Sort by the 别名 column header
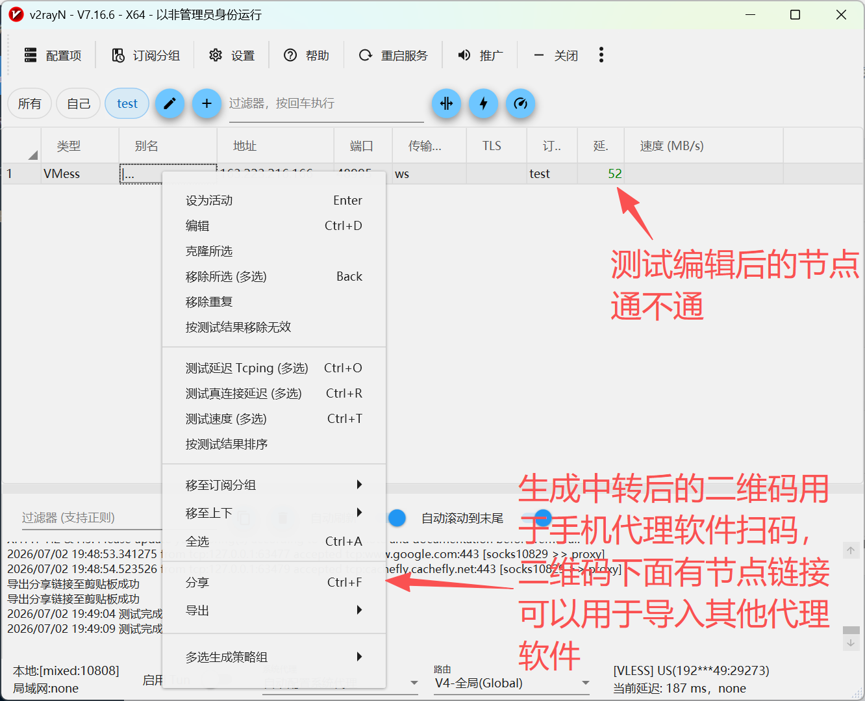Screen dimensions: 865x701 click(x=168, y=146)
